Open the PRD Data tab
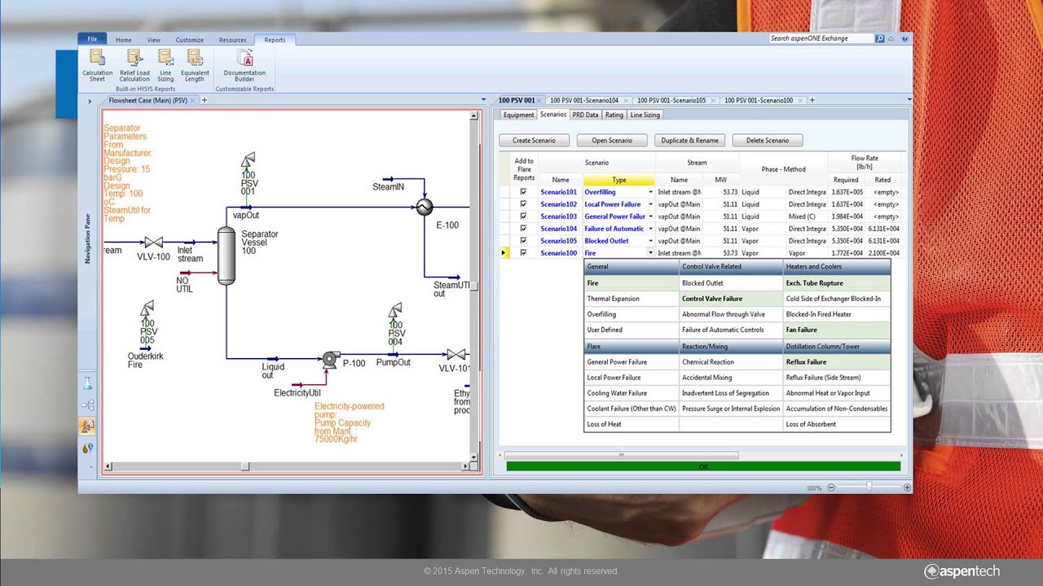 coord(585,115)
